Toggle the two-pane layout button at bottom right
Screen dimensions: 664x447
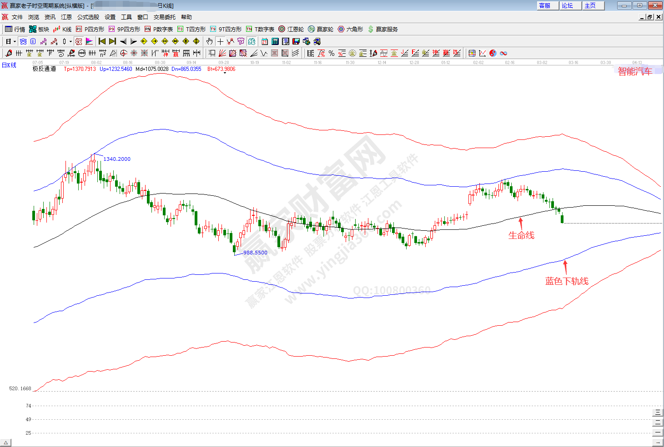click(658, 422)
